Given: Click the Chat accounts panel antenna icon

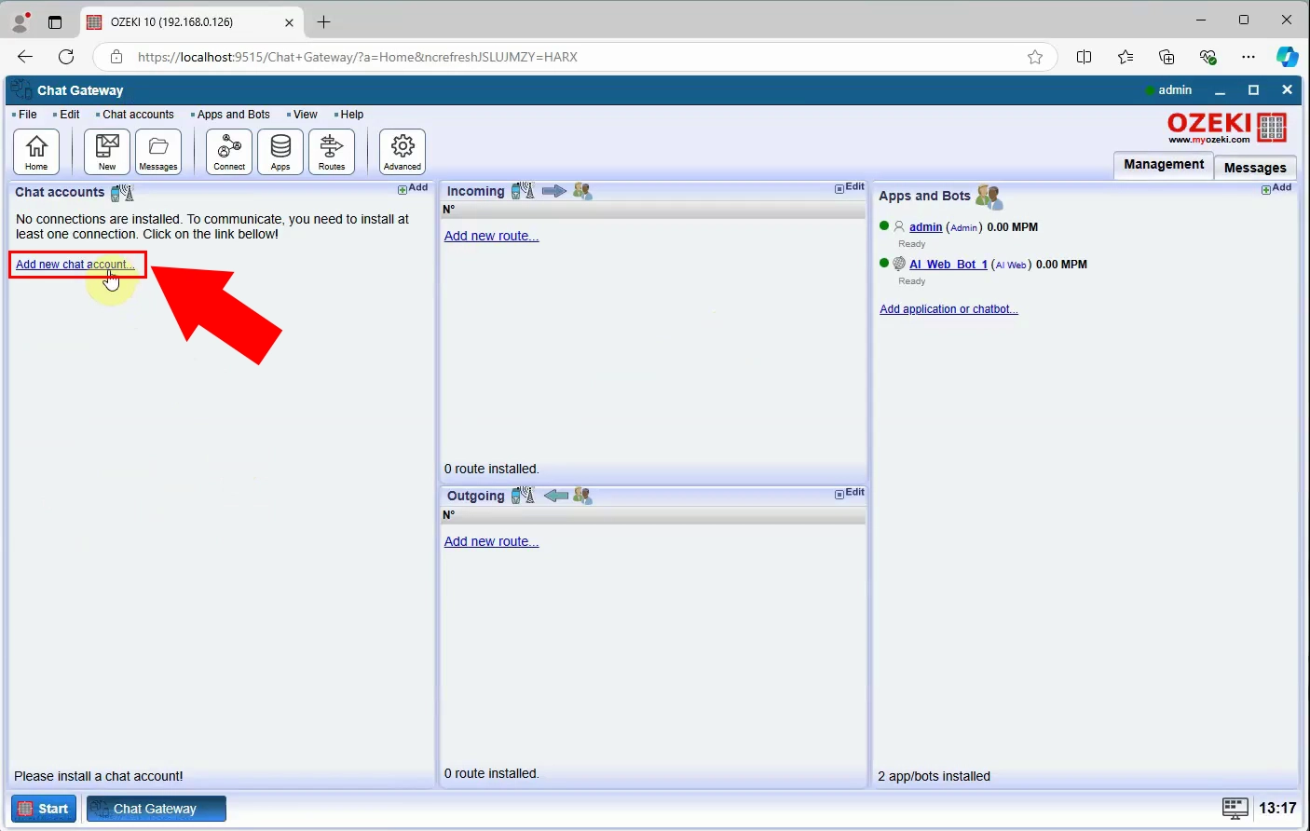Looking at the screenshot, I should point(123,192).
